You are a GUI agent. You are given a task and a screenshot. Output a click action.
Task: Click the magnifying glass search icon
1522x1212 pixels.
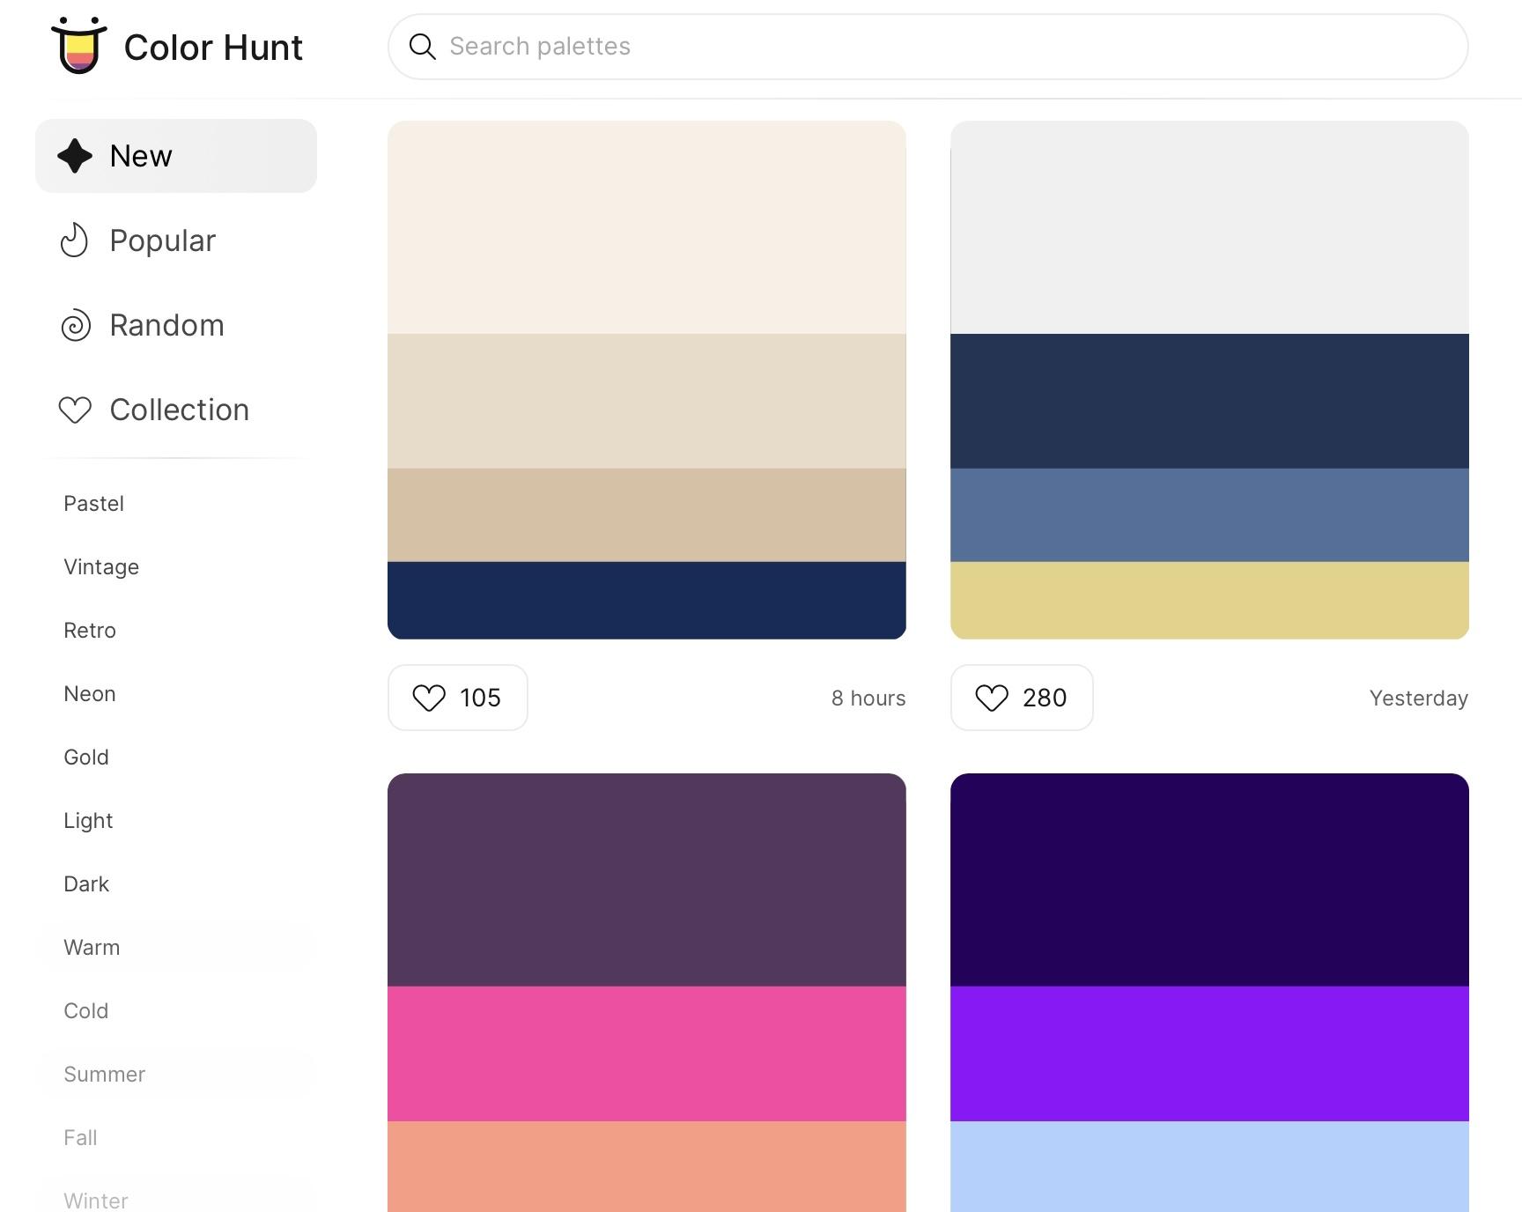click(x=423, y=47)
